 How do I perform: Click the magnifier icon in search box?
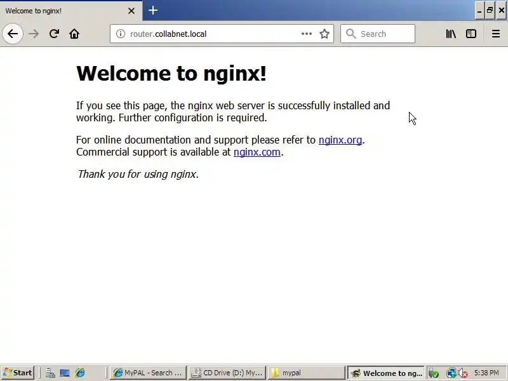click(351, 34)
